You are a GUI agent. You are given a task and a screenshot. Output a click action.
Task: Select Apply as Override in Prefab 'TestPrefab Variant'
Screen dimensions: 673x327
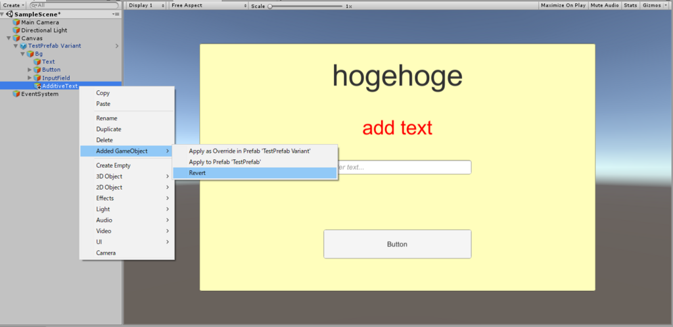click(x=255, y=151)
